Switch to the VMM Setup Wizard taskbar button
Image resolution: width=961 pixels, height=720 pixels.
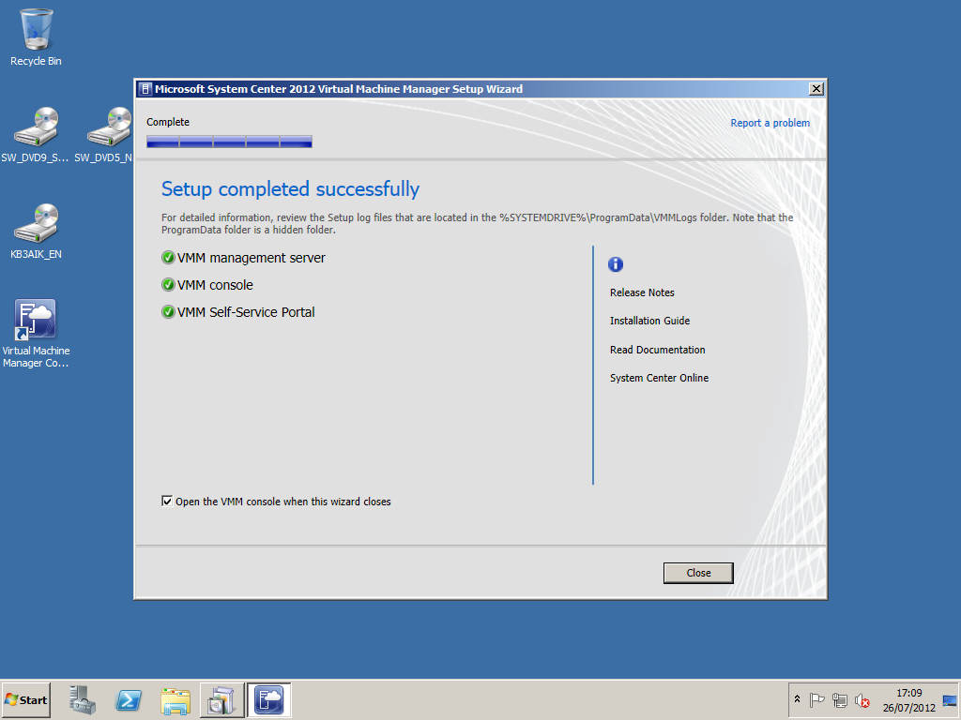269,699
